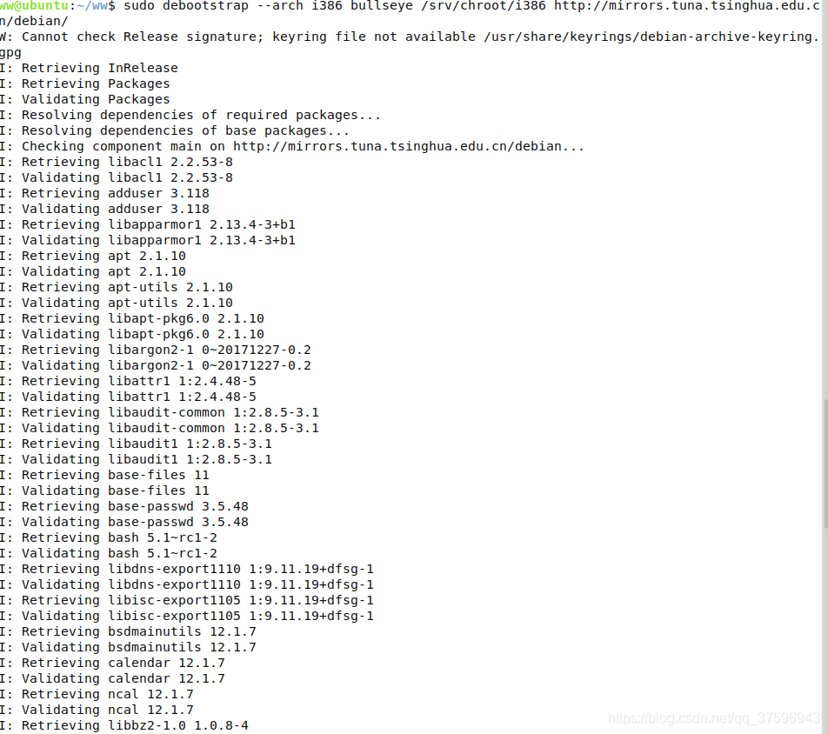
Task: Click the 'Retrieving base-files 11' line
Action: pos(104,475)
